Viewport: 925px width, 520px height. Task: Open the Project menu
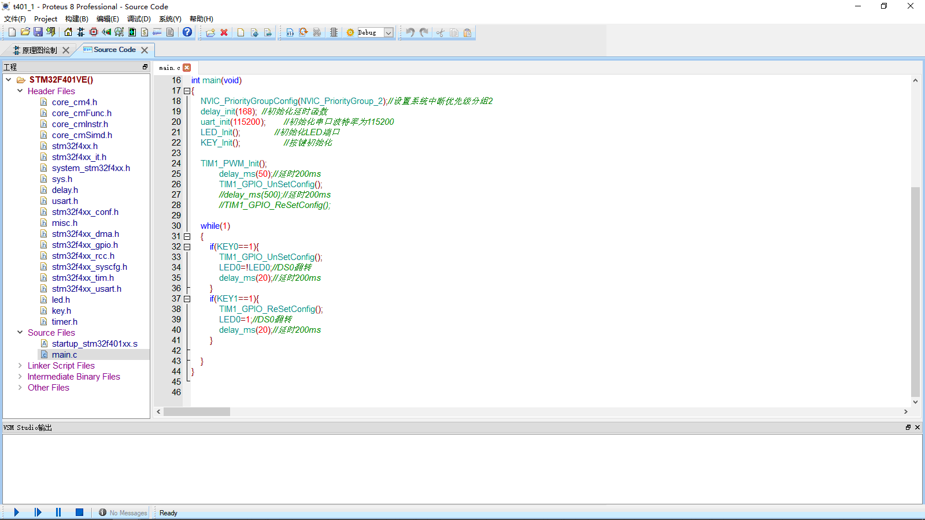(x=46, y=19)
